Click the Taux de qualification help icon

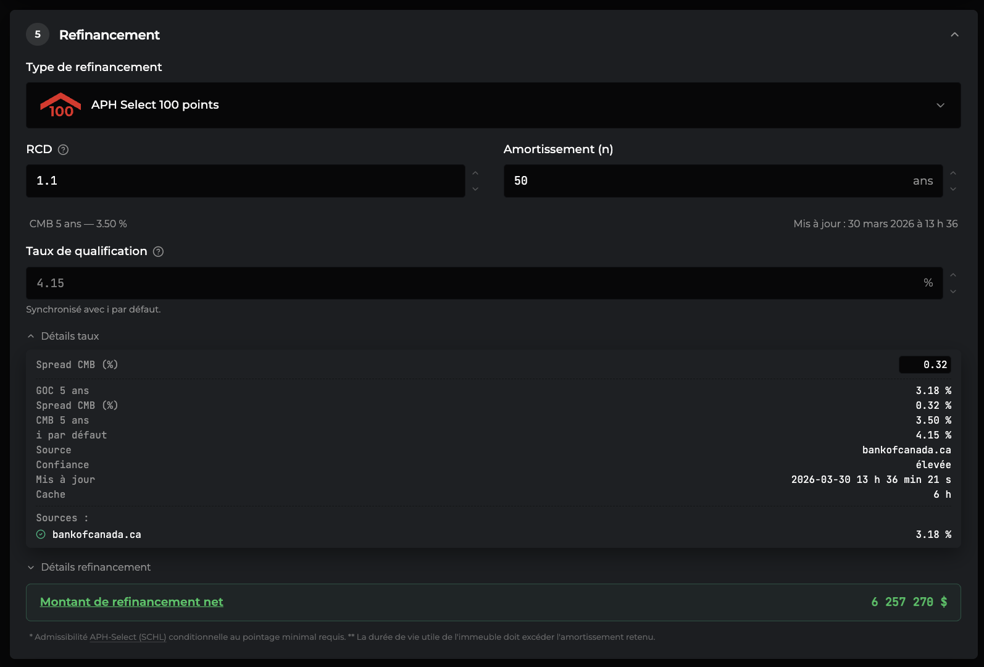[x=158, y=251]
